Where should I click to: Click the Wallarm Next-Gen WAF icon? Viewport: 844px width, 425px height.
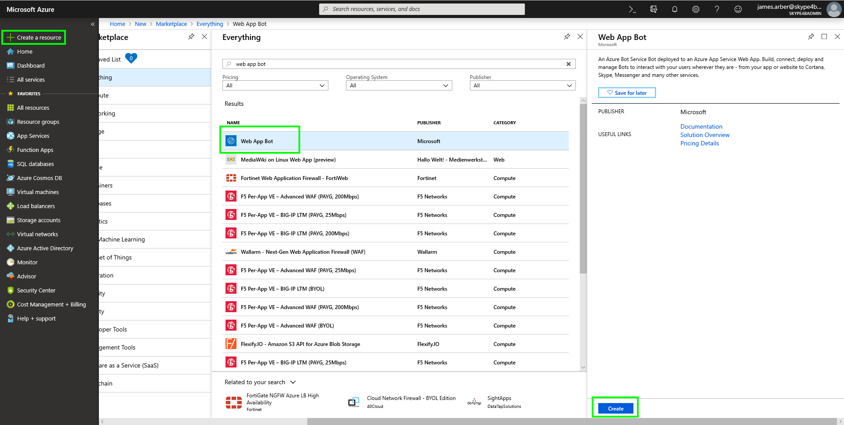click(231, 252)
